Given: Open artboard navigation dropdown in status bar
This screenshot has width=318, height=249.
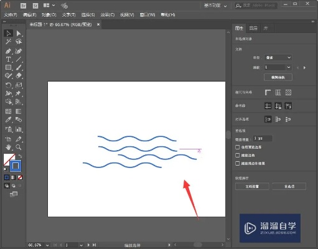Looking at the screenshot, I should click(81, 245).
